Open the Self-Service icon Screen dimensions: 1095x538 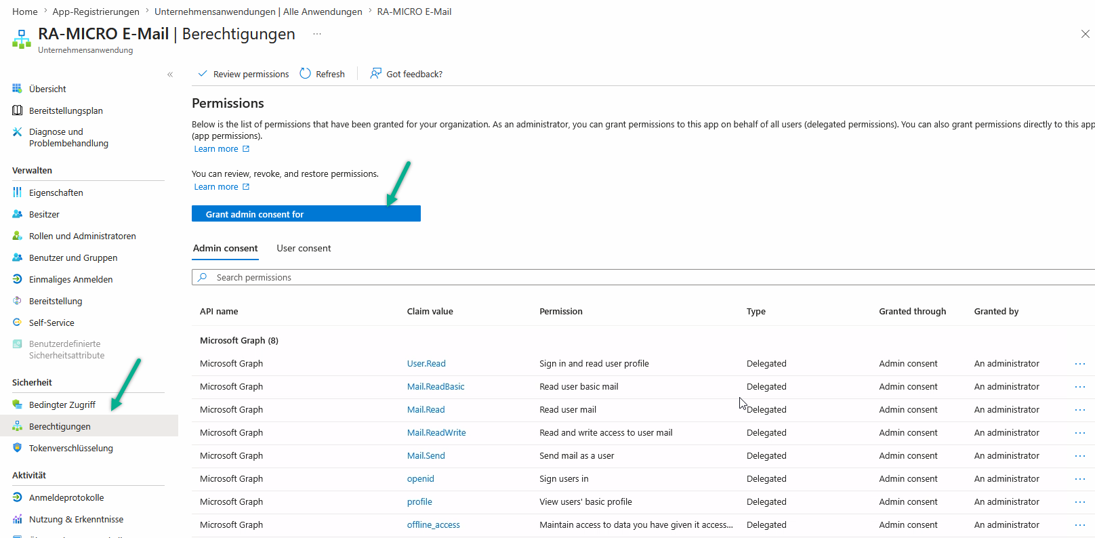pyautogui.click(x=17, y=323)
